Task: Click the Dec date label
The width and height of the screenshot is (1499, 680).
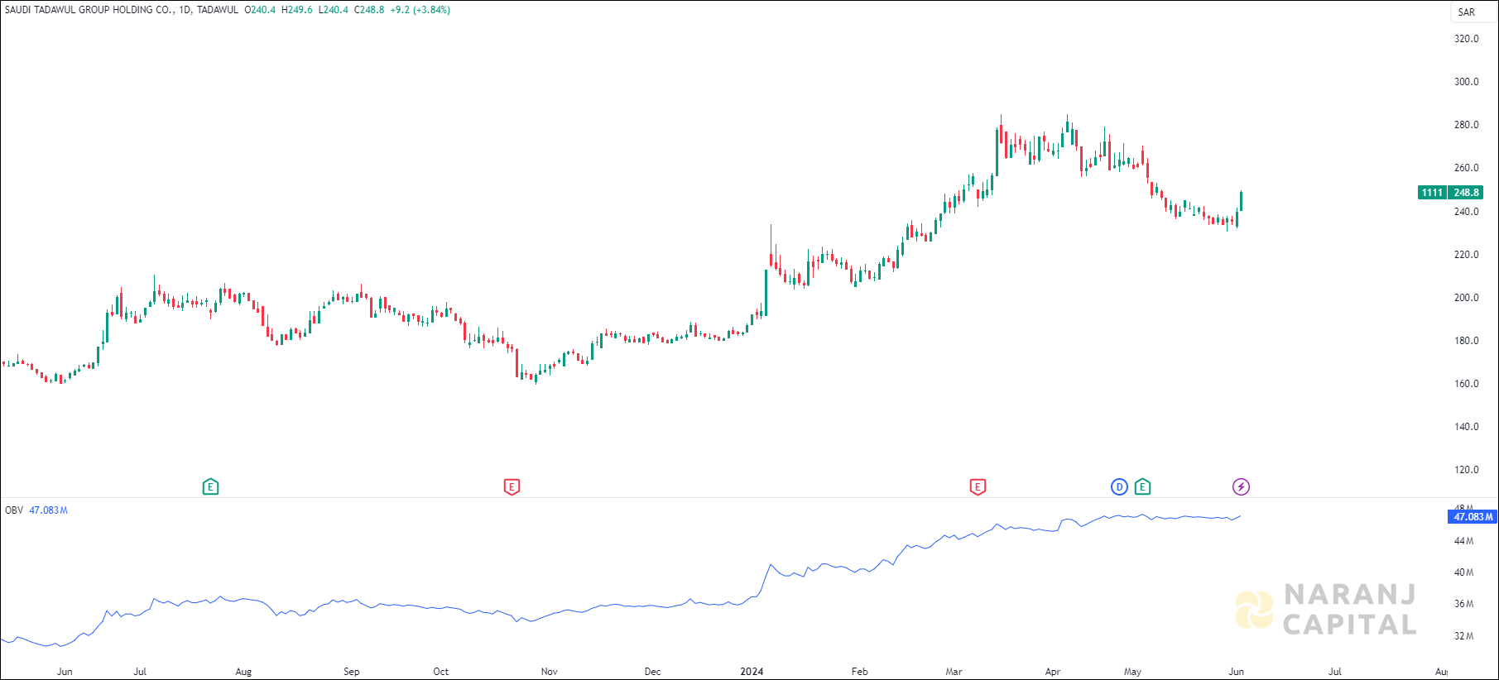Action: click(x=653, y=672)
